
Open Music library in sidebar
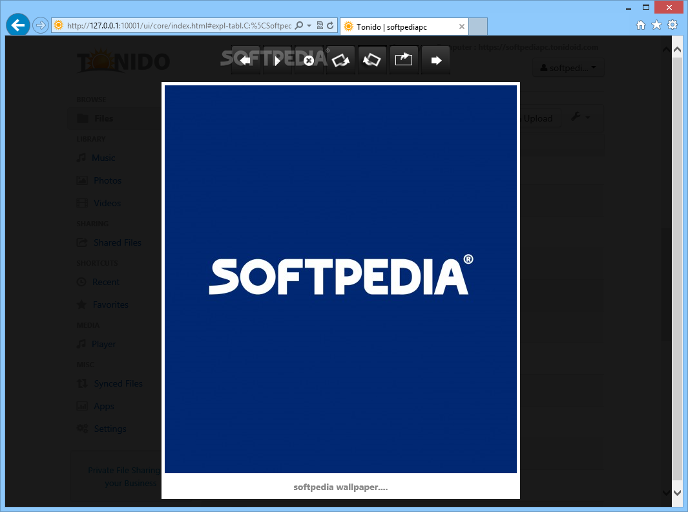coord(96,158)
